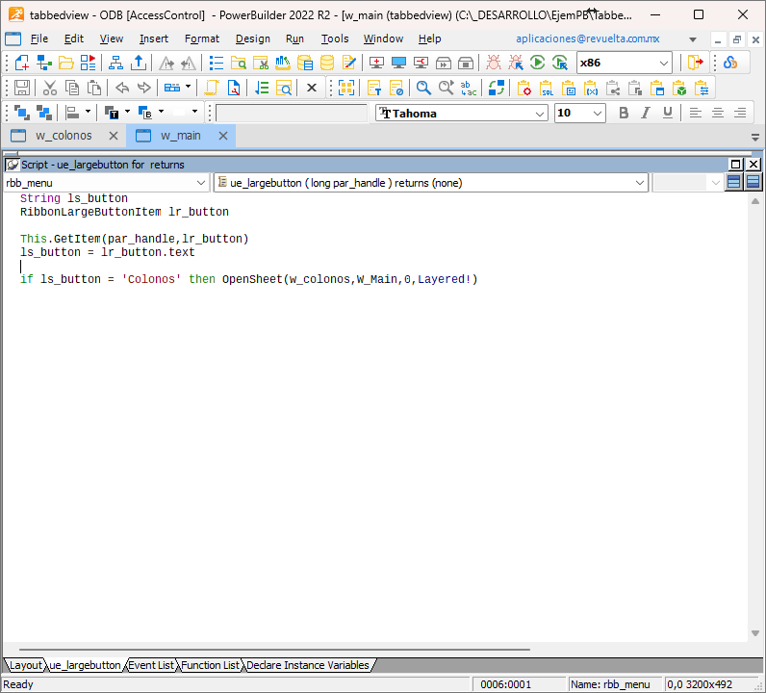766x693 pixels.
Task: Open the Tahoma font dropdown
Action: click(x=540, y=113)
